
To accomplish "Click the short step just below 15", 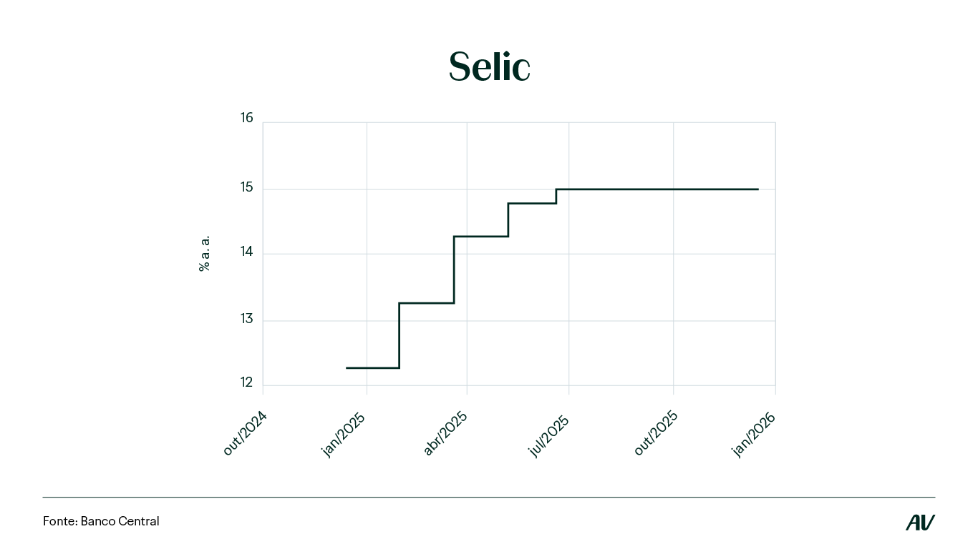I will tap(532, 204).
